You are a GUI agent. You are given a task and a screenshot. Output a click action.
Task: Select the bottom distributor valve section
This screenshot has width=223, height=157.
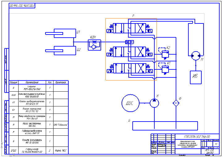tap(130, 68)
